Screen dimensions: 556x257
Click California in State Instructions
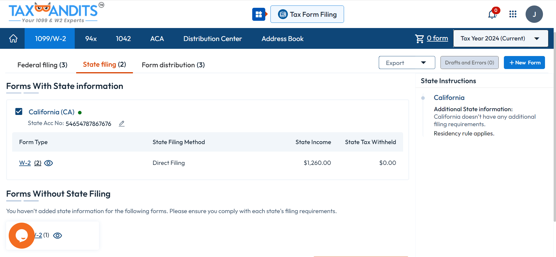tap(449, 98)
